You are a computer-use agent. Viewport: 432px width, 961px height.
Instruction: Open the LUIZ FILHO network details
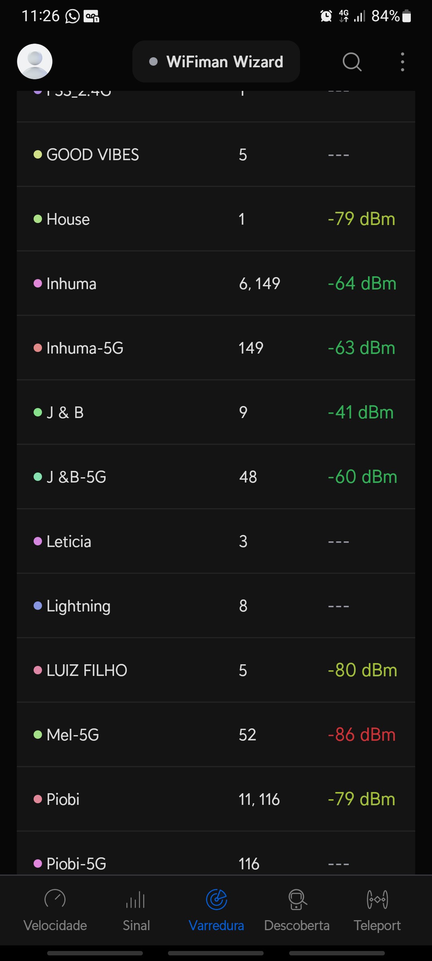click(x=216, y=670)
